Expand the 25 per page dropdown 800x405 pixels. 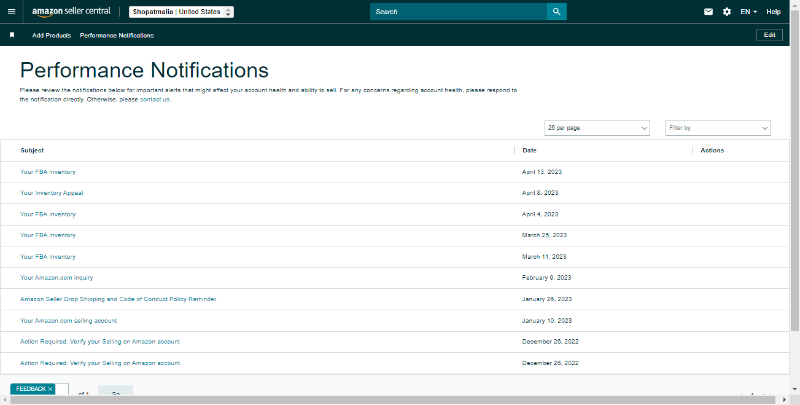(x=597, y=128)
